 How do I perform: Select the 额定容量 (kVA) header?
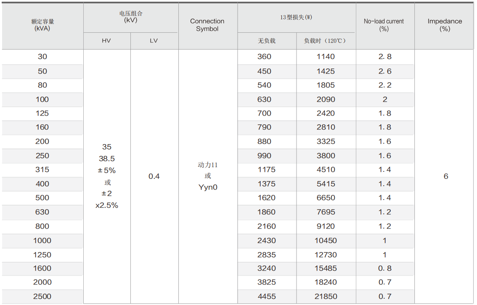point(42,25)
